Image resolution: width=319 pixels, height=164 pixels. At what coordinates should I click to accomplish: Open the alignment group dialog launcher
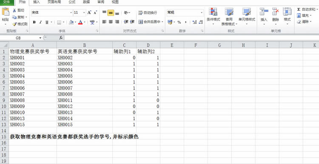[x=162, y=31]
